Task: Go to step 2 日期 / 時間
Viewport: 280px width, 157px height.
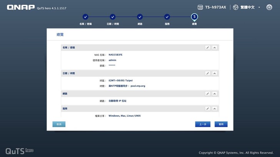Action: click(x=113, y=17)
